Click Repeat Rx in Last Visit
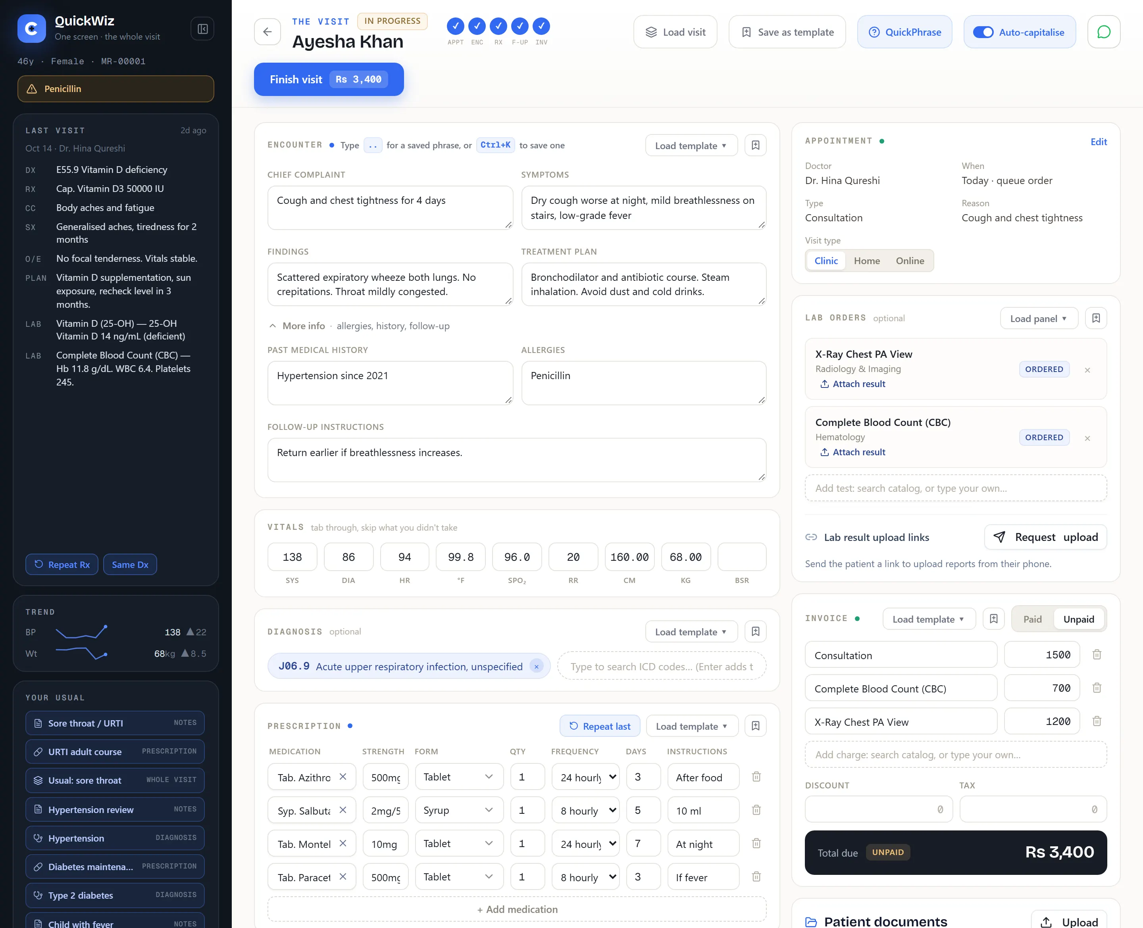The width and height of the screenshot is (1143, 928). (x=62, y=564)
